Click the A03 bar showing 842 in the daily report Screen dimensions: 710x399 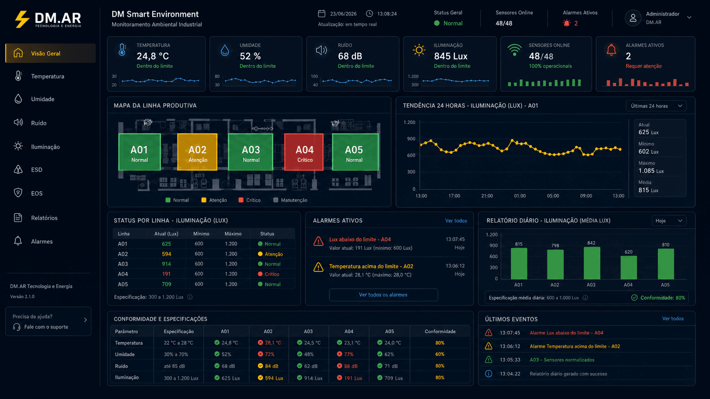click(x=592, y=263)
